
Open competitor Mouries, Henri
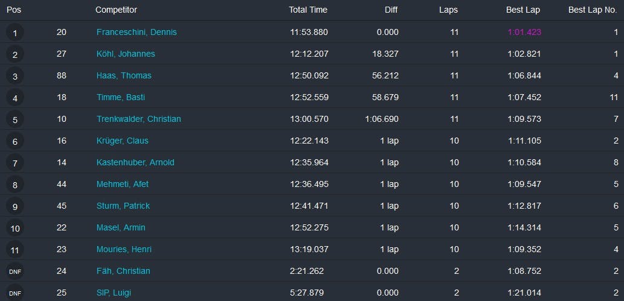click(x=124, y=249)
